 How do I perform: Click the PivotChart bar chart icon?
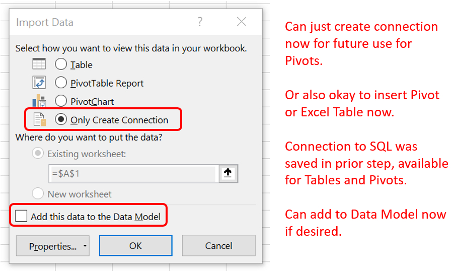(39, 101)
